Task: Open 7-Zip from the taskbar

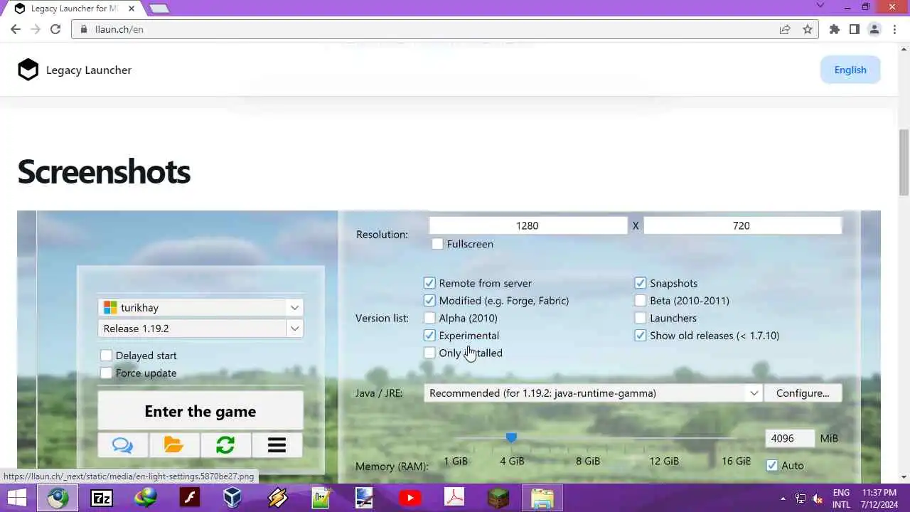Action: (x=102, y=498)
